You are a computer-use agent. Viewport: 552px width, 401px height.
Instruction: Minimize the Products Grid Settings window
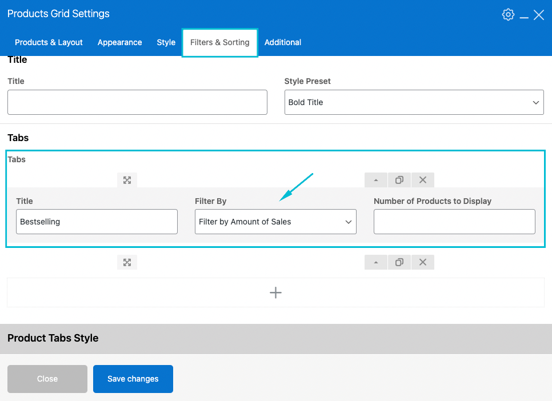coord(524,16)
